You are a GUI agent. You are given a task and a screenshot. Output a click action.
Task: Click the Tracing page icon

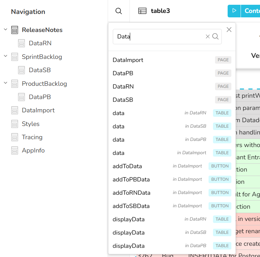tap(15, 137)
